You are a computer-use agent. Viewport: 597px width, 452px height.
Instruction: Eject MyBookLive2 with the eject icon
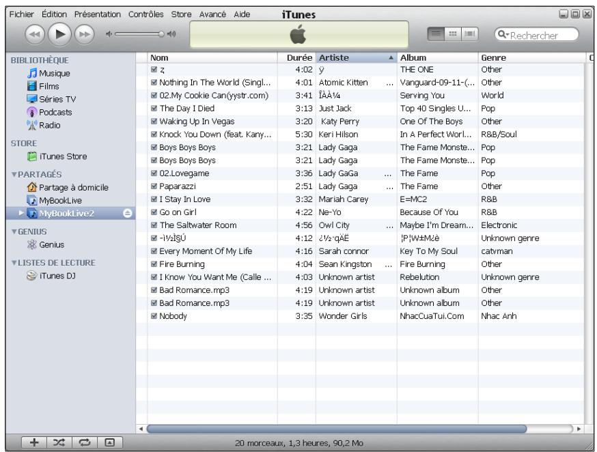[x=128, y=214]
